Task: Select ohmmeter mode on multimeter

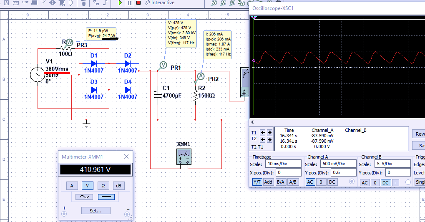Action: pyautogui.click(x=103, y=186)
